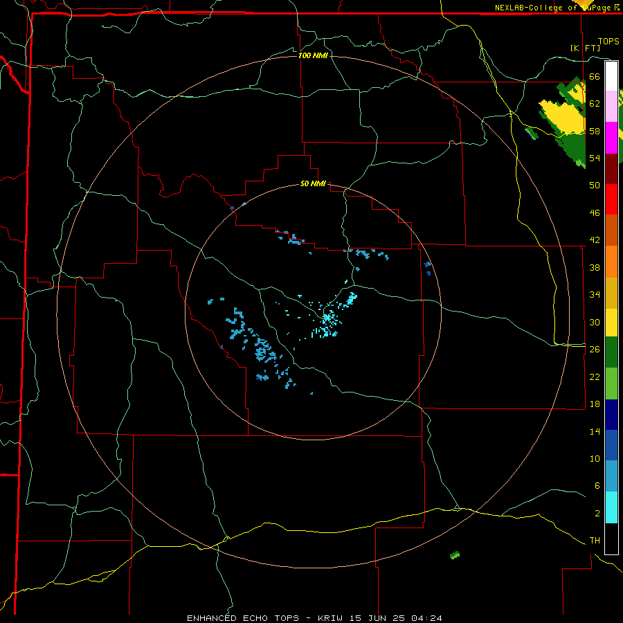Screen dimensions: 623x623
Task: Click the black TH threshold legend swatch
Action: [611, 539]
